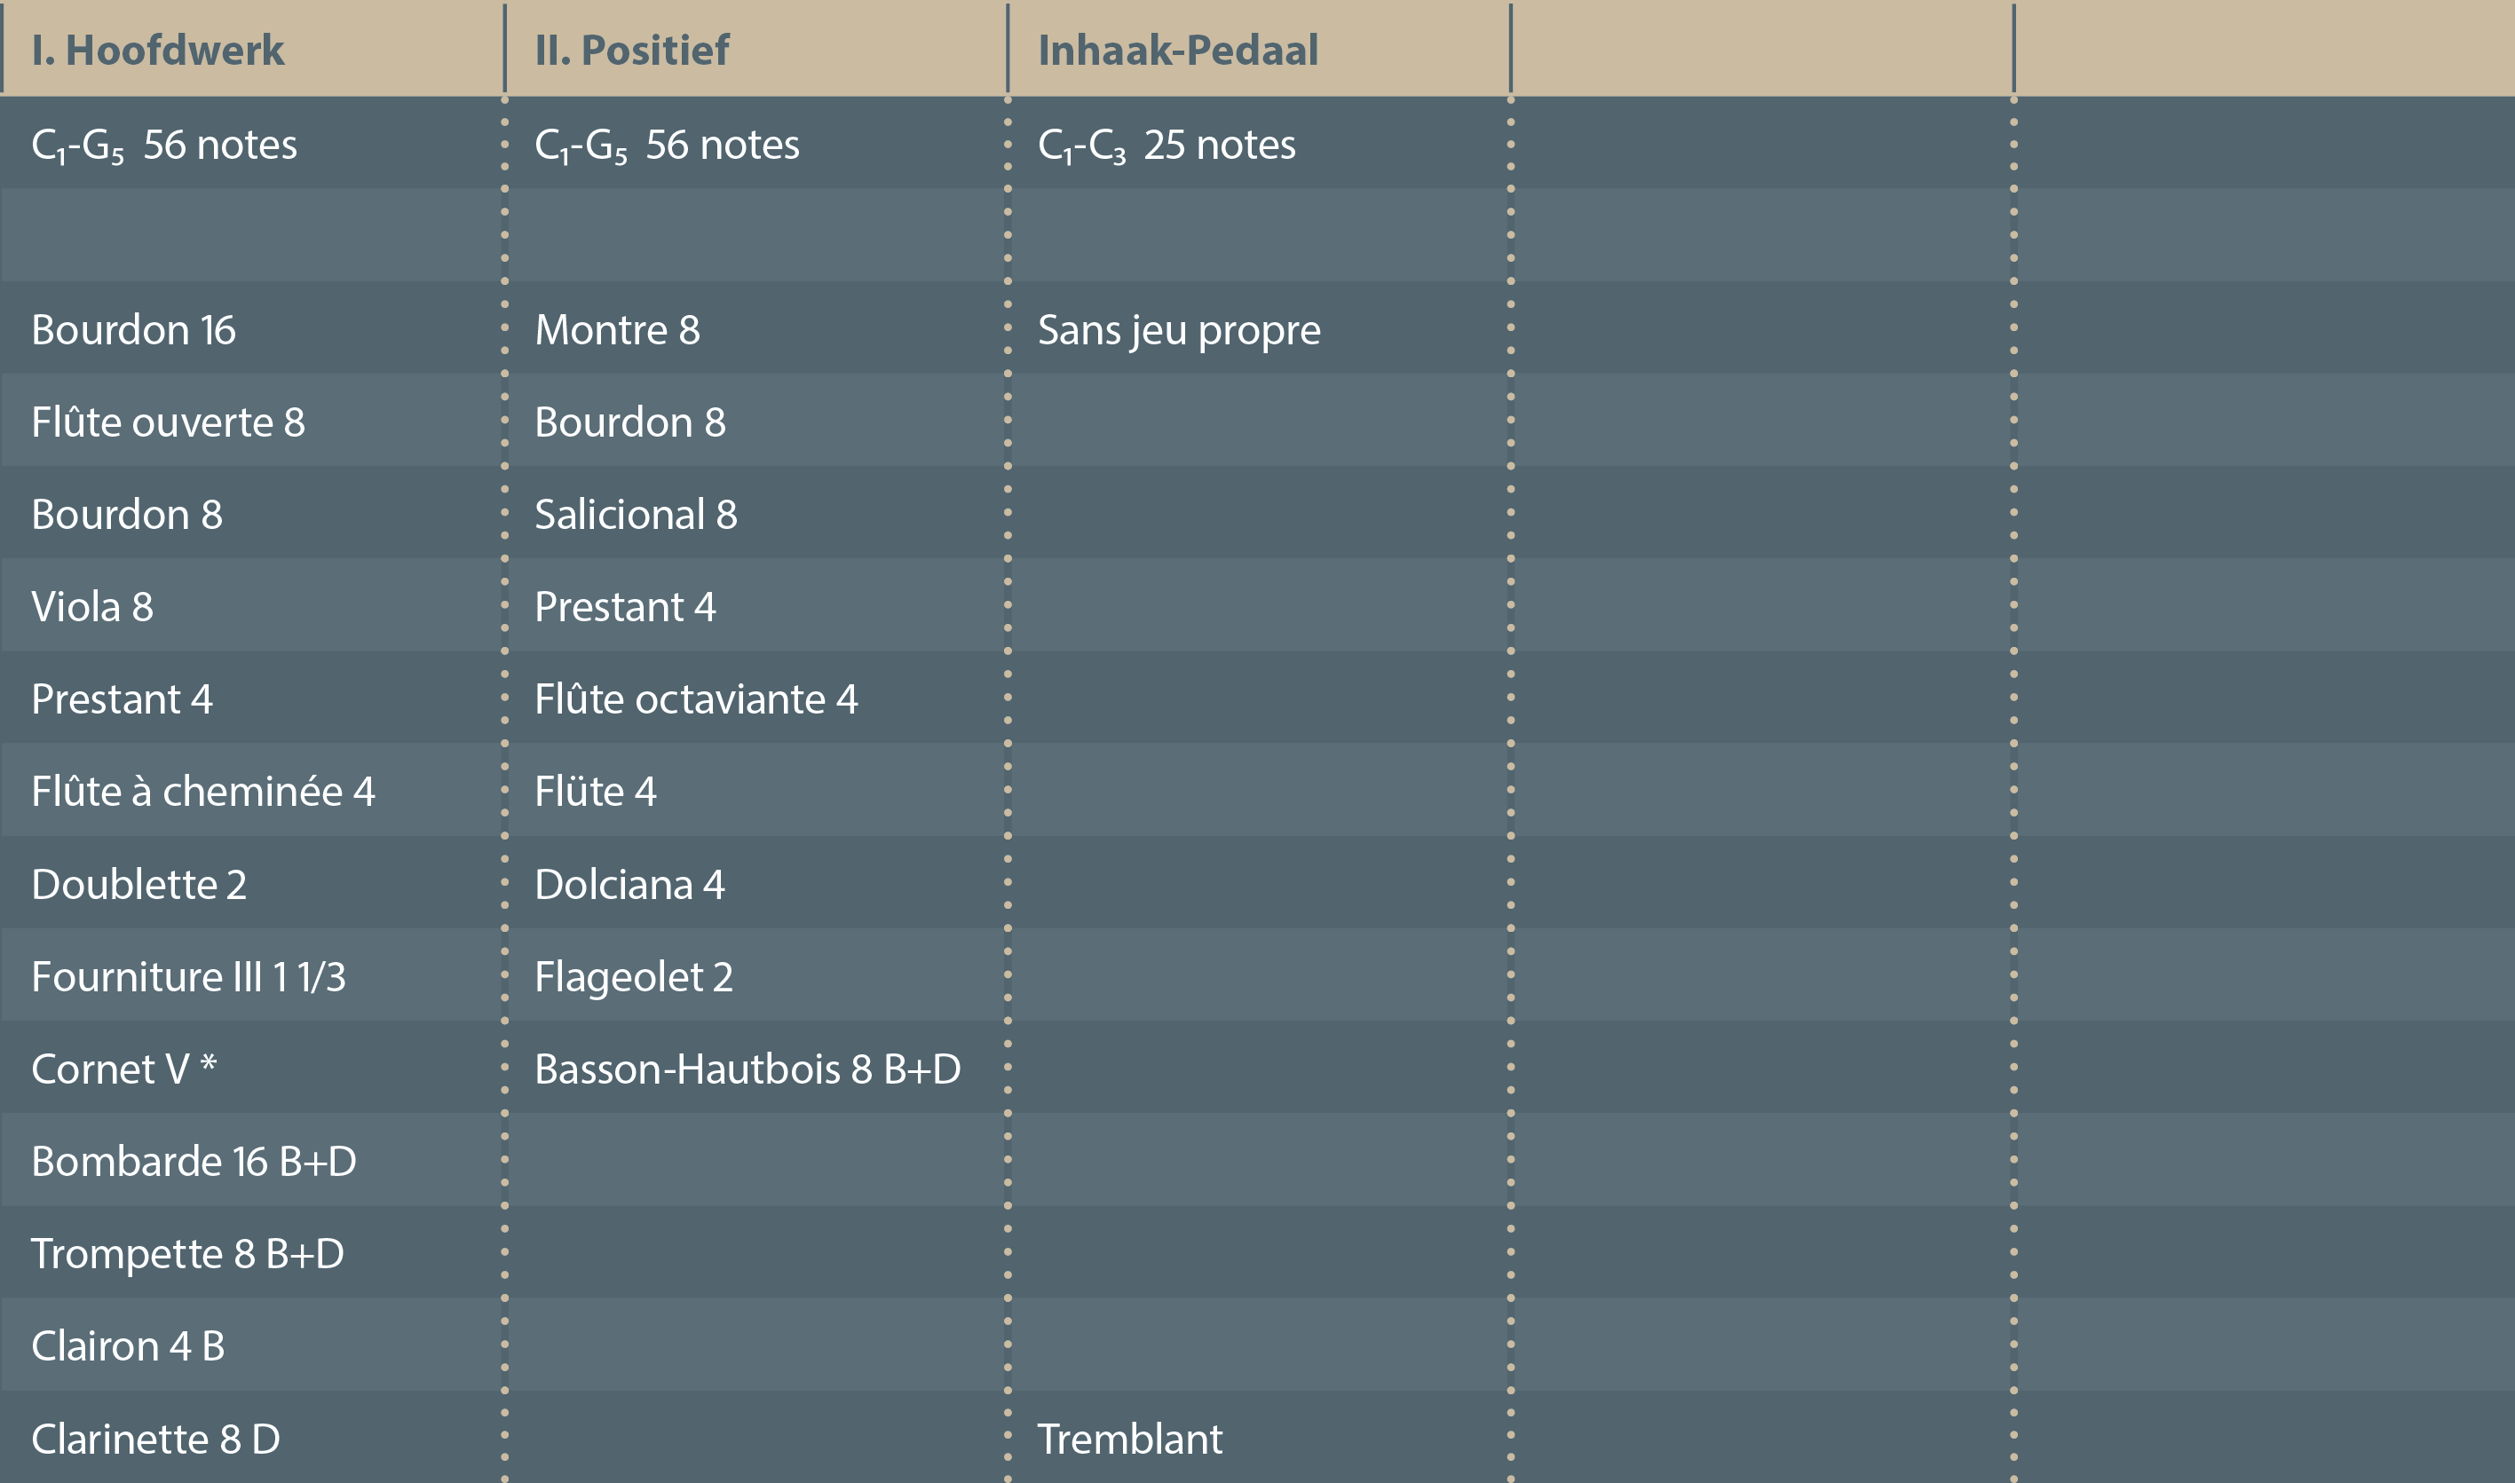
Task: Select Clarinette 8 D stop
Action: pyautogui.click(x=155, y=1439)
